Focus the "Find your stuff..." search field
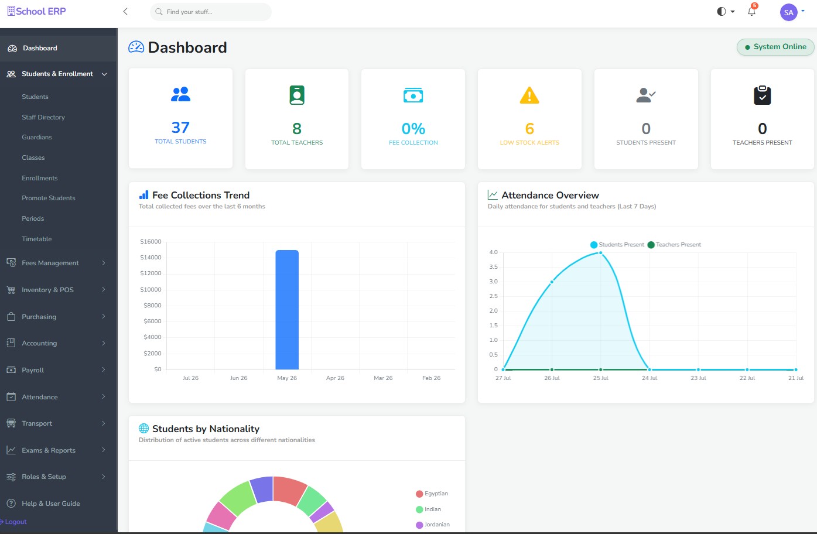The image size is (817, 534). tap(211, 12)
